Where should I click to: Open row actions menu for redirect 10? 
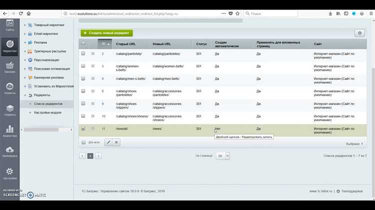pyautogui.click(x=93, y=116)
